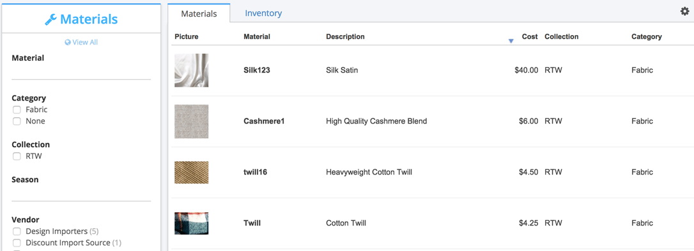Image resolution: width=694 pixels, height=251 pixels.
Task: Check the Discount Import Source vendor filter
Action: (17, 243)
